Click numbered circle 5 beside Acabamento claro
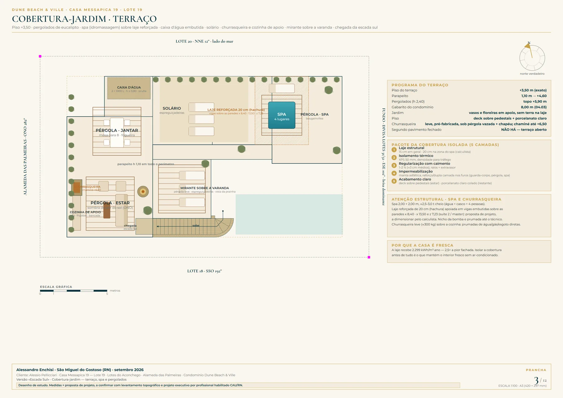 (394, 181)
